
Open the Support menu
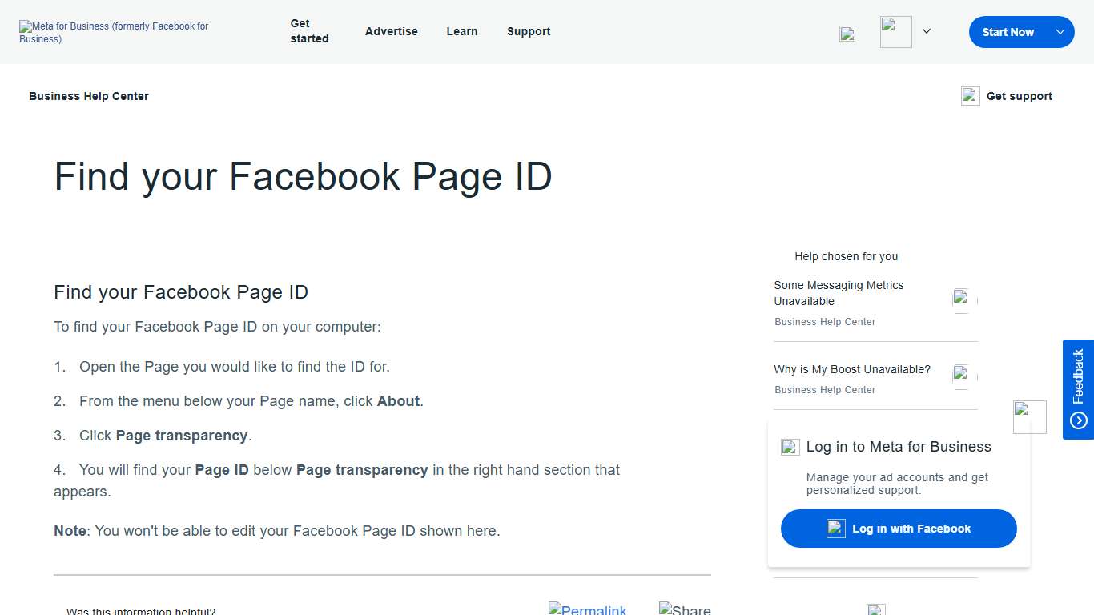[528, 31]
